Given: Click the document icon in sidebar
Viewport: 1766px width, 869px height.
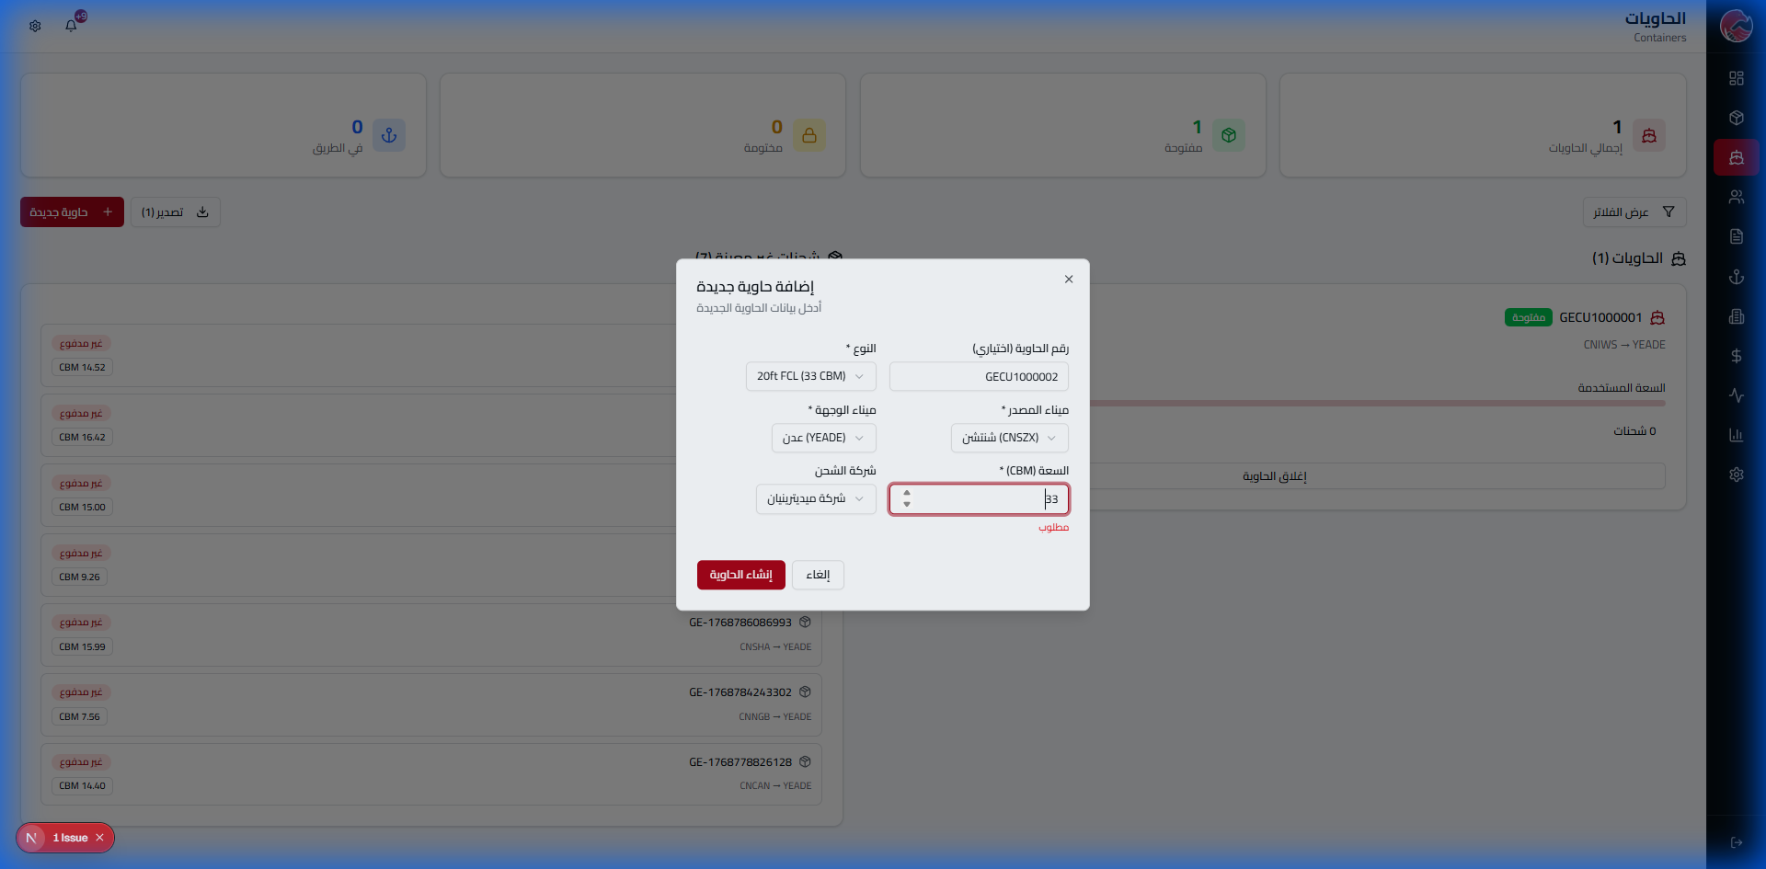Looking at the screenshot, I should pyautogui.click(x=1736, y=236).
